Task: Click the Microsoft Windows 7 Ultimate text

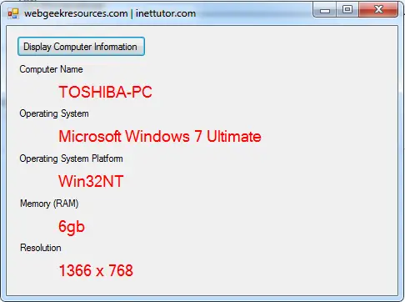Action: coord(160,136)
